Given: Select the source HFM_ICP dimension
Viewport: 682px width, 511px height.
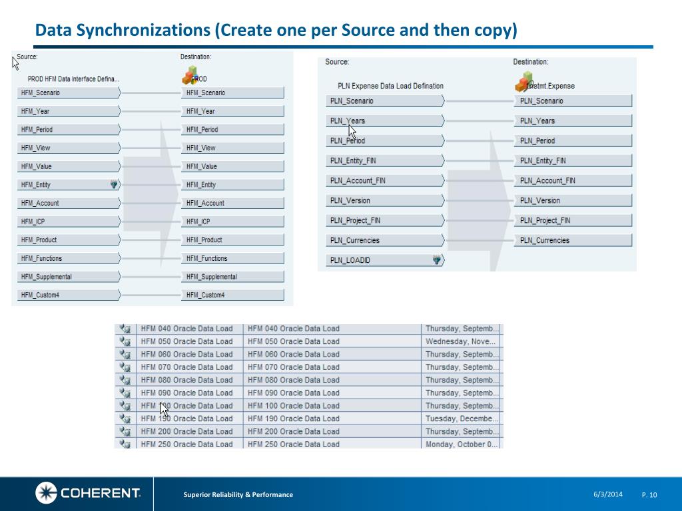Looking at the screenshot, I should (x=69, y=222).
